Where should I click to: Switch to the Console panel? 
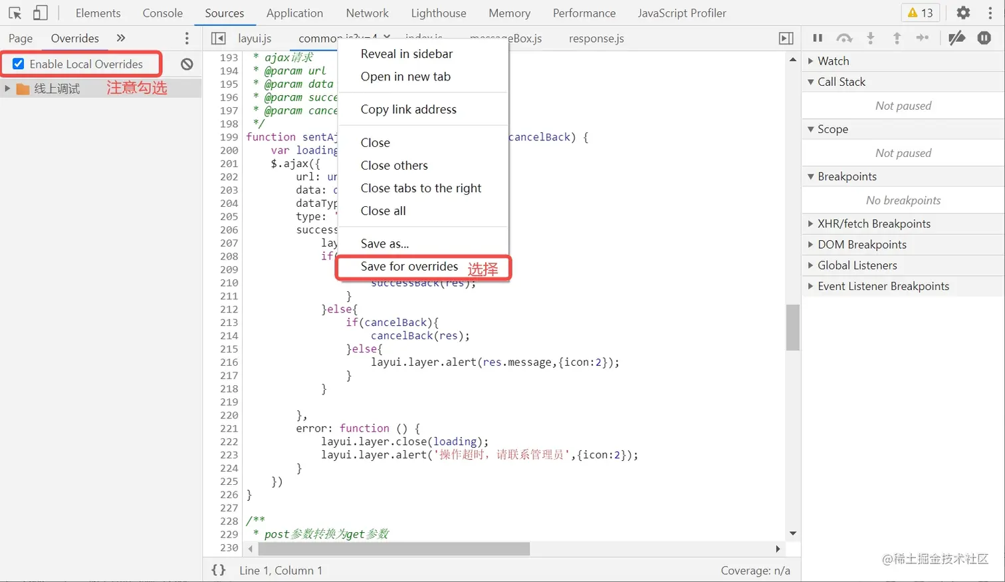(163, 13)
